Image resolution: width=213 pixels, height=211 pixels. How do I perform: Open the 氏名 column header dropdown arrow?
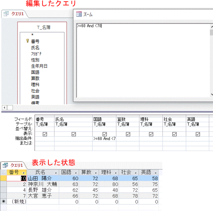click(56, 173)
